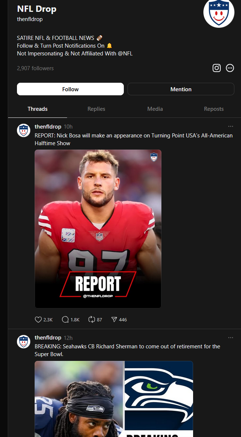Open the profile more-options circle icon
The height and width of the screenshot is (437, 241).
click(230, 68)
